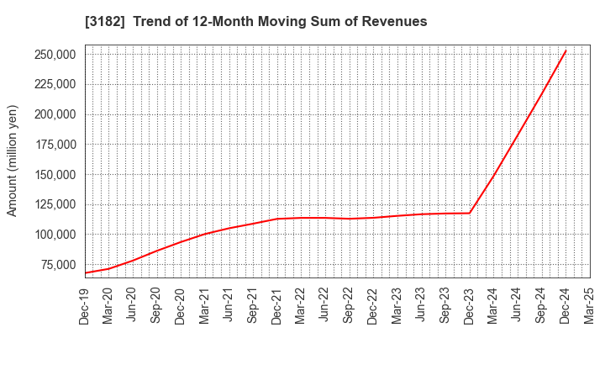Click the 'Dec-21' x-axis label
The image size is (605, 370).
tap(276, 306)
